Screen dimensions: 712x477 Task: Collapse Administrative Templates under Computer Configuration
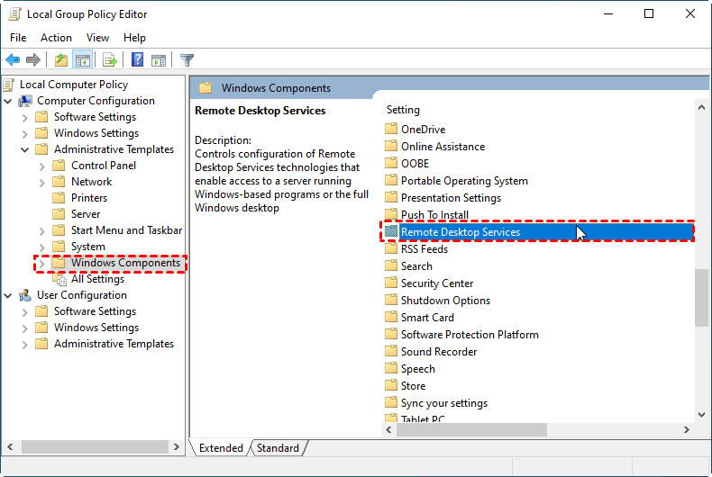[x=25, y=149]
